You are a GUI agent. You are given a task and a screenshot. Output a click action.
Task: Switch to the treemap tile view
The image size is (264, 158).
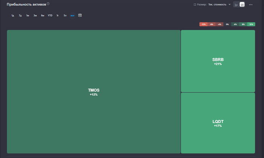pos(242,5)
